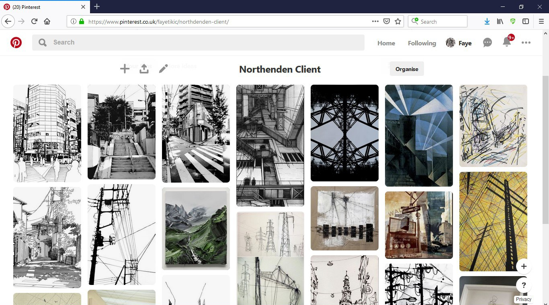This screenshot has height=305, width=549.
Task: Open the green mountain painting pin
Action: 196,229
